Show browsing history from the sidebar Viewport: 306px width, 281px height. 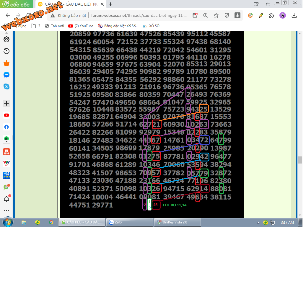6,51
